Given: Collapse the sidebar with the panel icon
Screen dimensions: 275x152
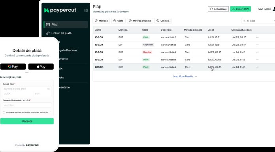Looking at the screenshot, I should pos(86,10).
